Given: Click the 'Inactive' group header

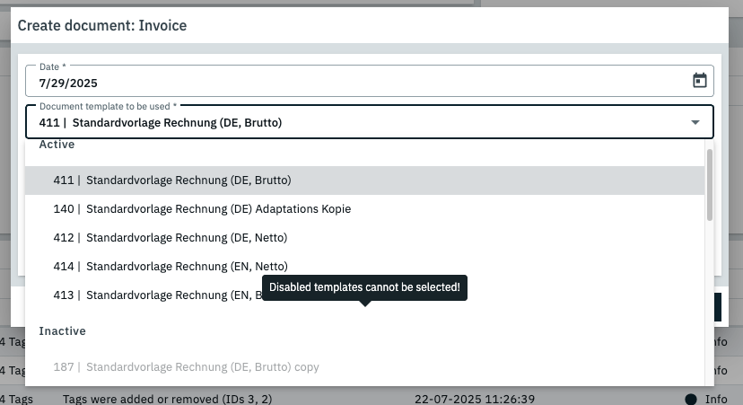Looking at the screenshot, I should pos(62,331).
